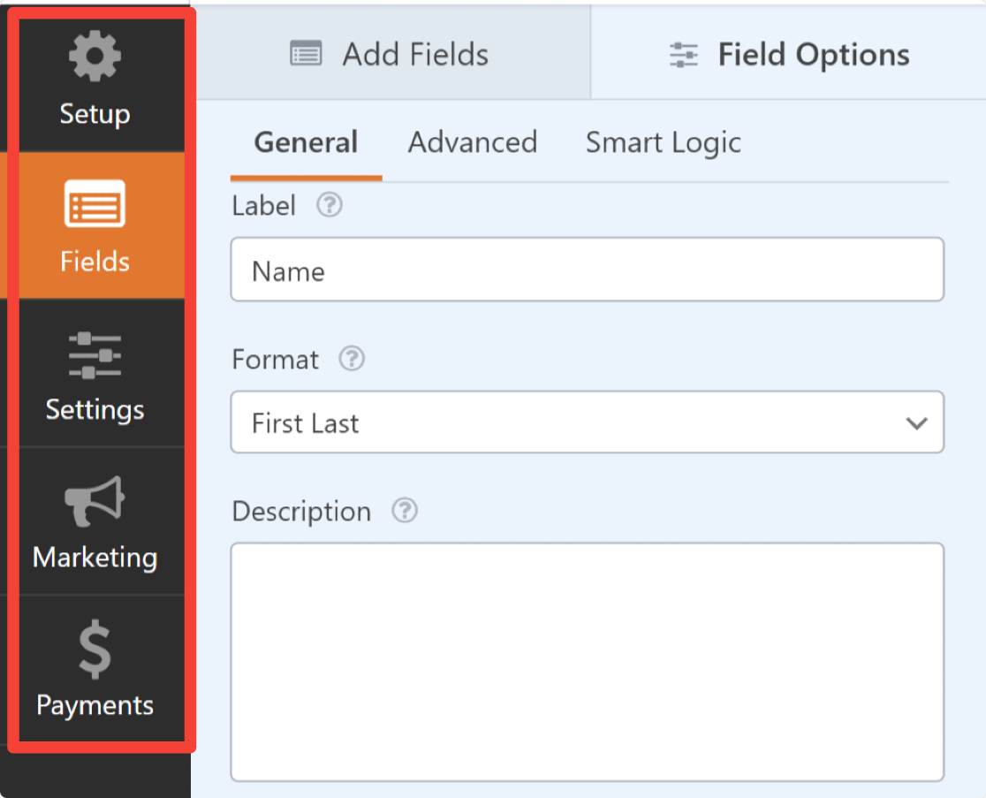Click the Setup sidebar label
The width and height of the screenshot is (986, 798).
[x=95, y=115]
